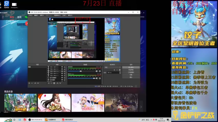
Task: Click the Cortana circle on the taskbar
Action: 14,120
